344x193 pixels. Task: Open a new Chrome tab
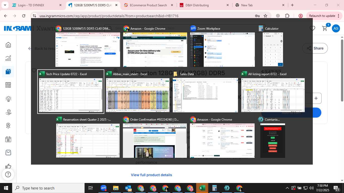pos(292,5)
